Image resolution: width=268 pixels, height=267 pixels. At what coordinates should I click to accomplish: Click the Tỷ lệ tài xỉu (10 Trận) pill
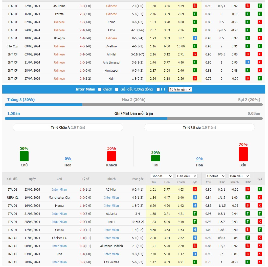pos(199,127)
